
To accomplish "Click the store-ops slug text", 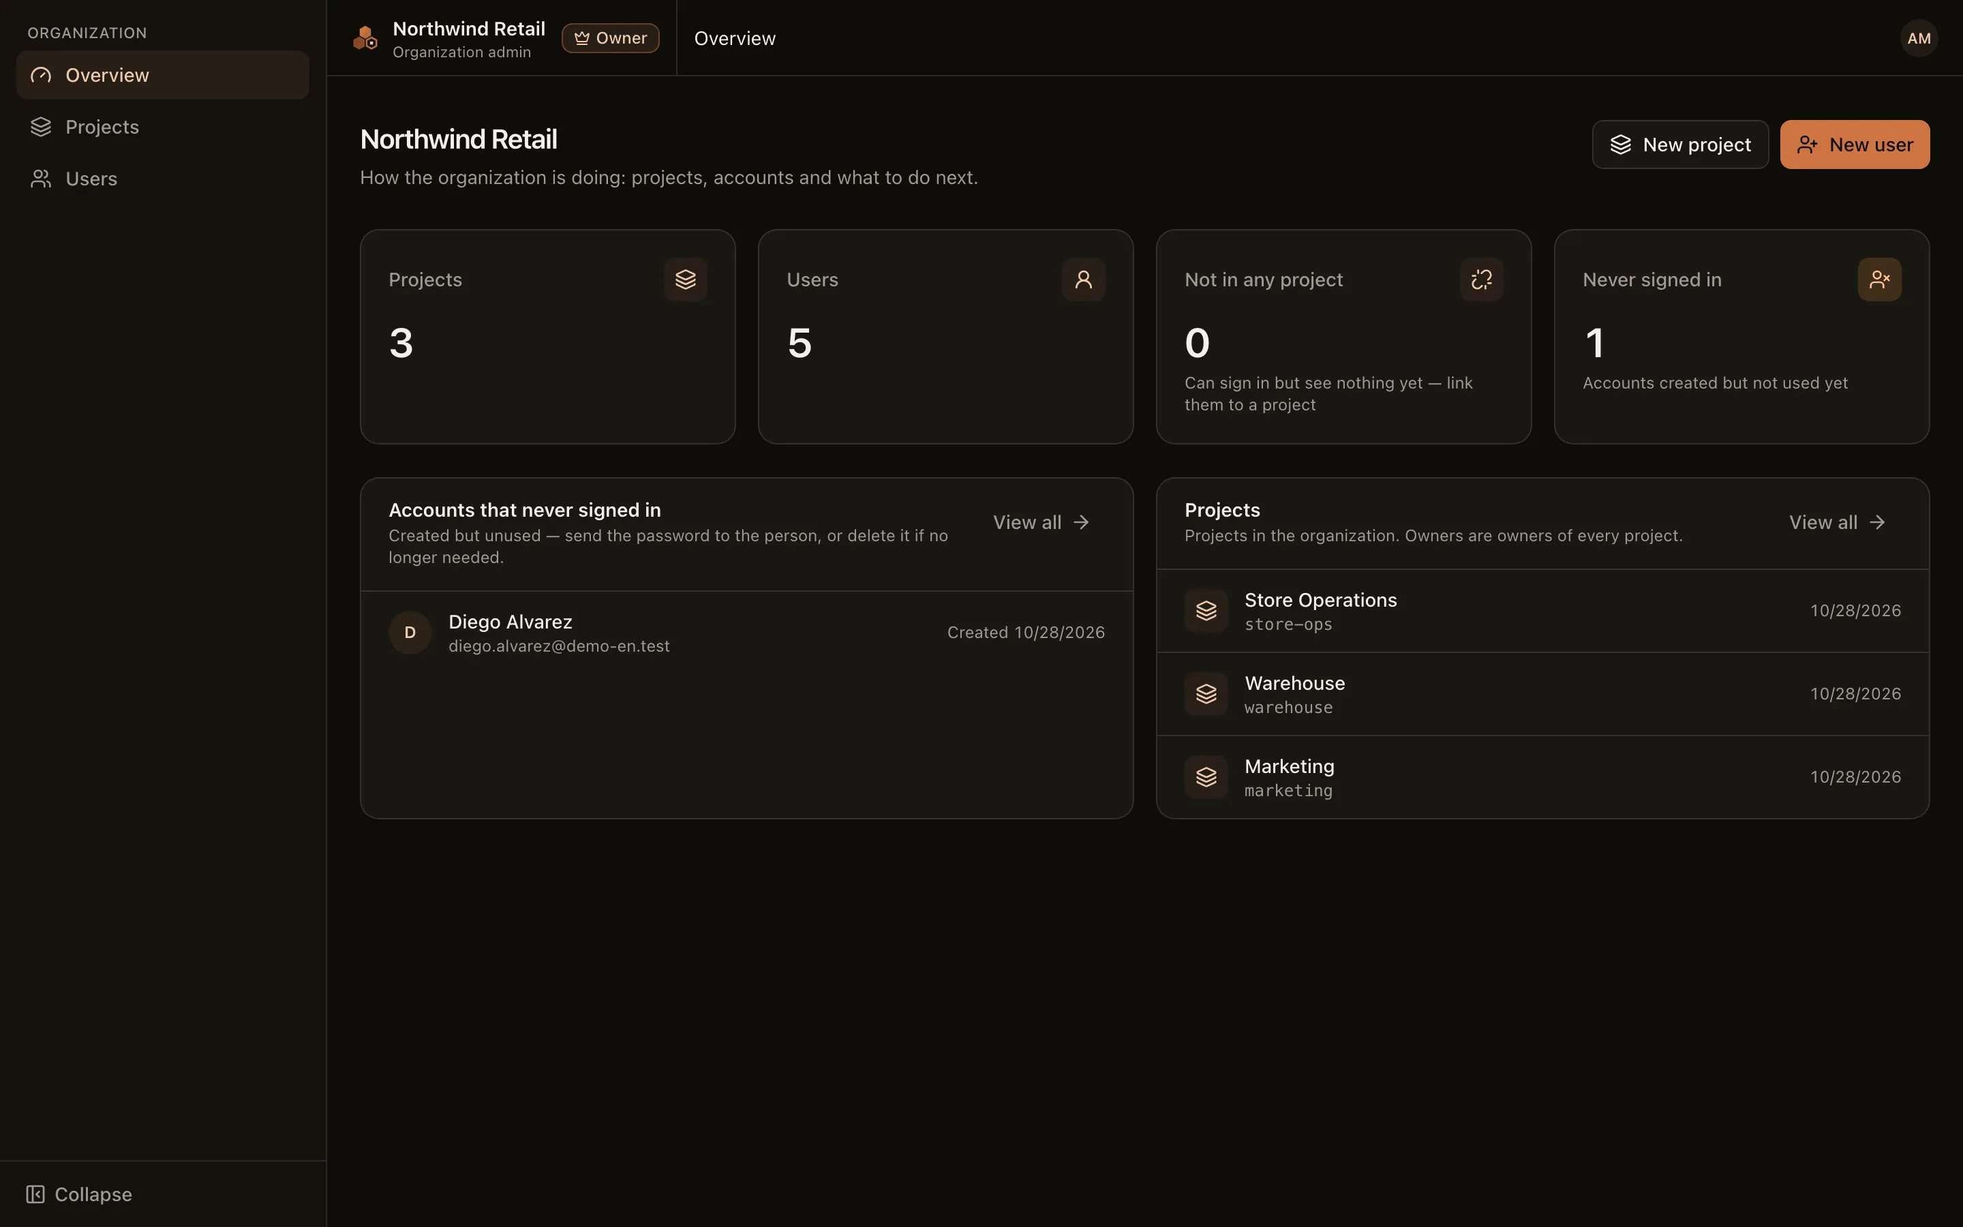I will click(x=1288, y=624).
